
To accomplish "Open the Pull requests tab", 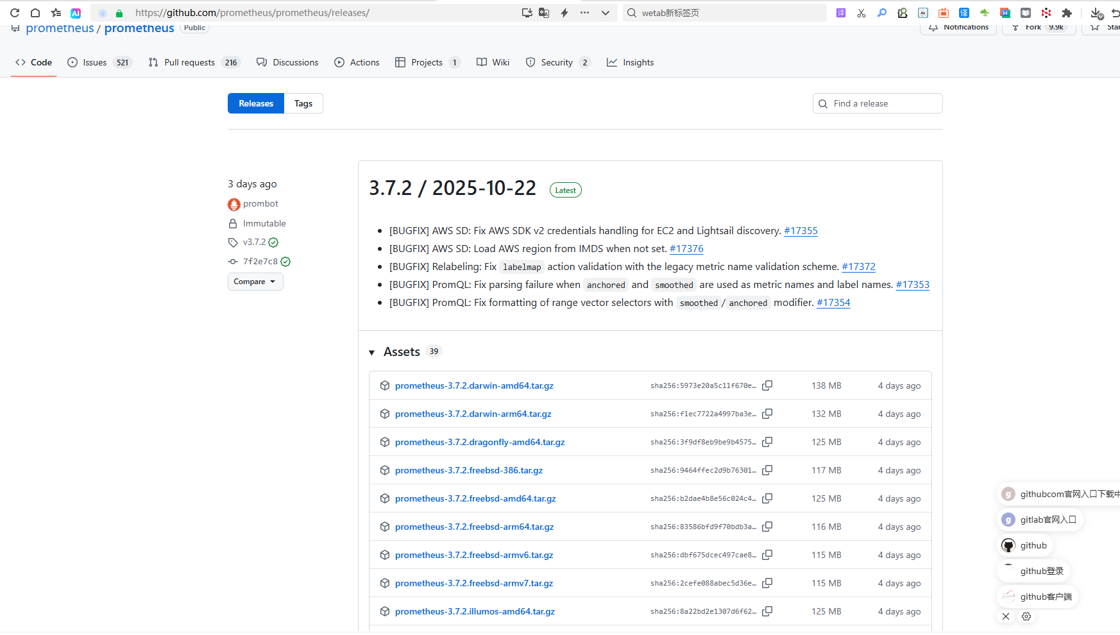I will pos(194,62).
